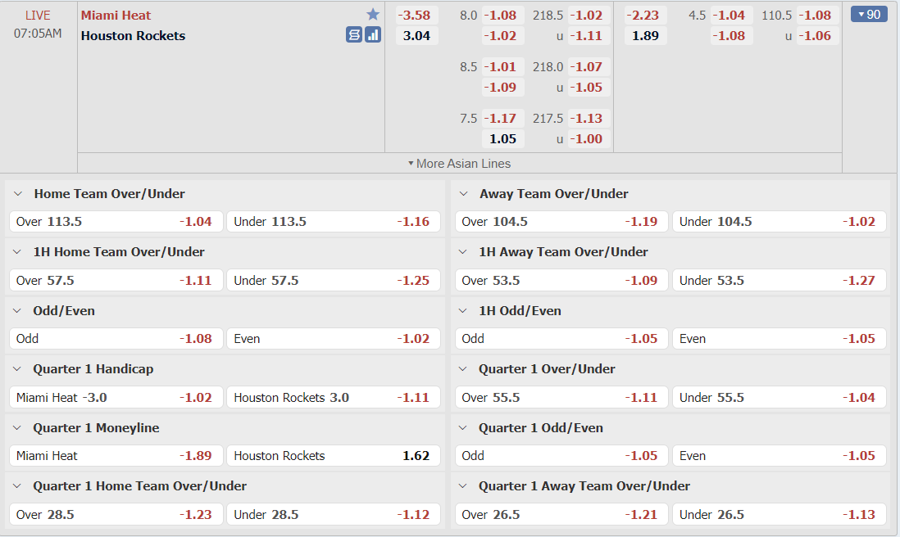Pick Under 217.5 total at -1.00

click(x=589, y=138)
